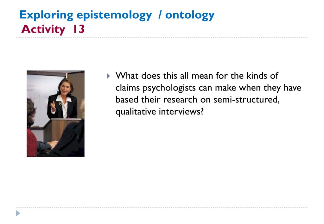Screen dimensions: 324x224
Task: Click the bullet arrow before 'What does this'
Action: (109, 76)
